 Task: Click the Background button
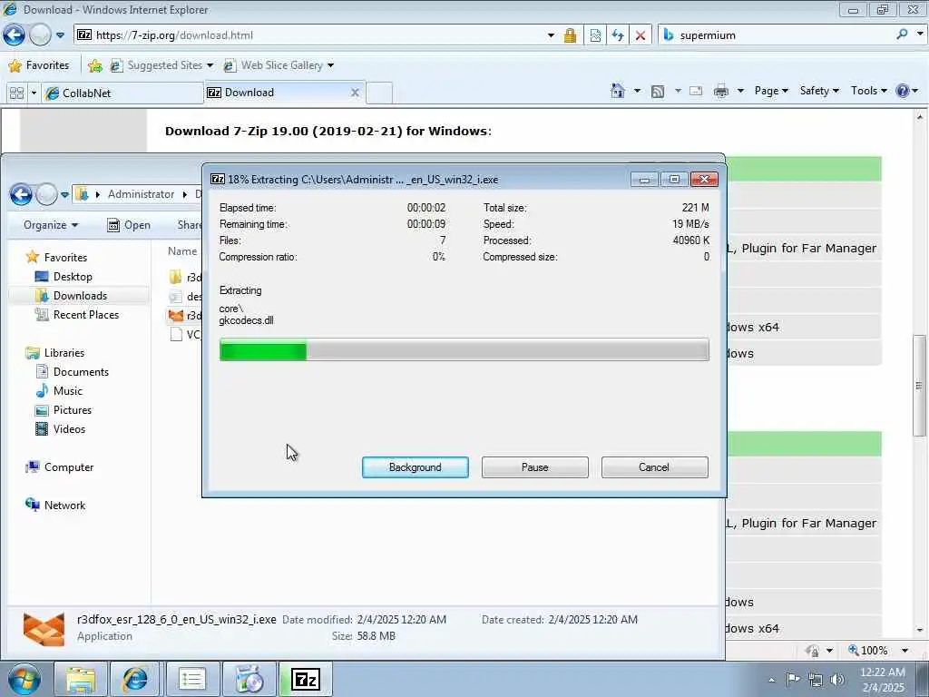[x=416, y=467]
